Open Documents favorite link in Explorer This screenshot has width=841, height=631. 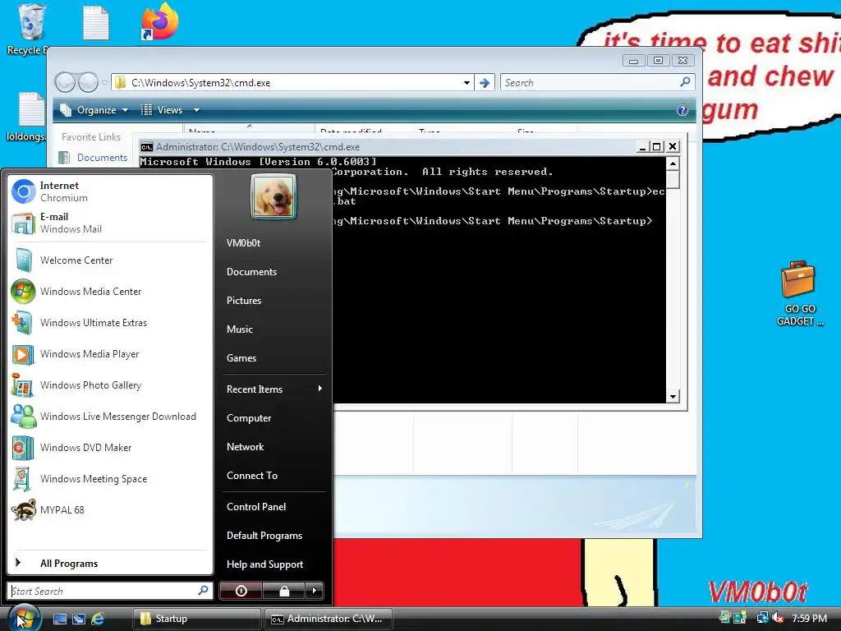(x=93, y=157)
